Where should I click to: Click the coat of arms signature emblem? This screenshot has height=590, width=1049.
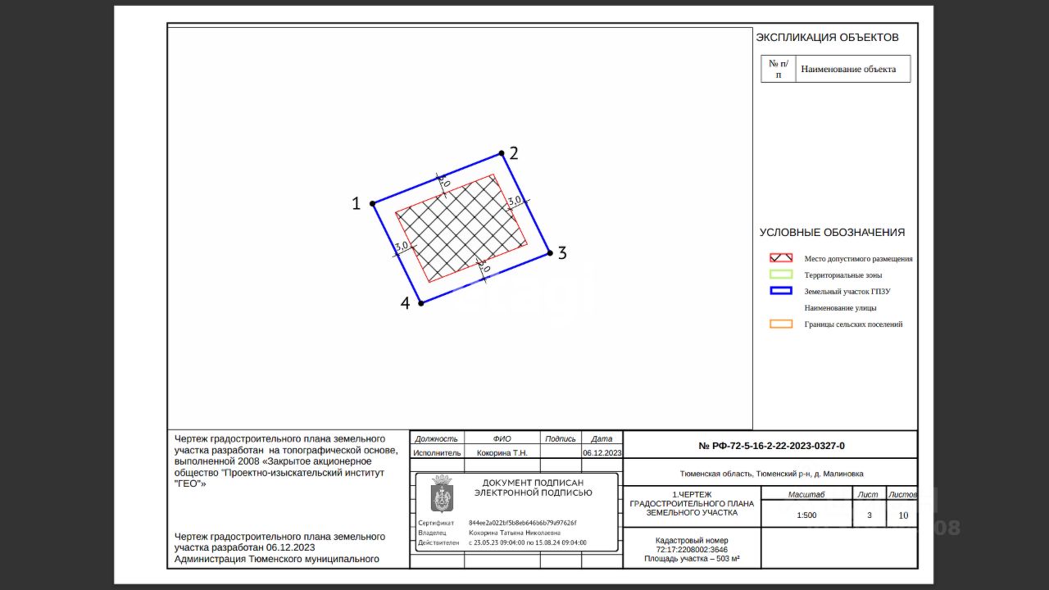point(442,493)
